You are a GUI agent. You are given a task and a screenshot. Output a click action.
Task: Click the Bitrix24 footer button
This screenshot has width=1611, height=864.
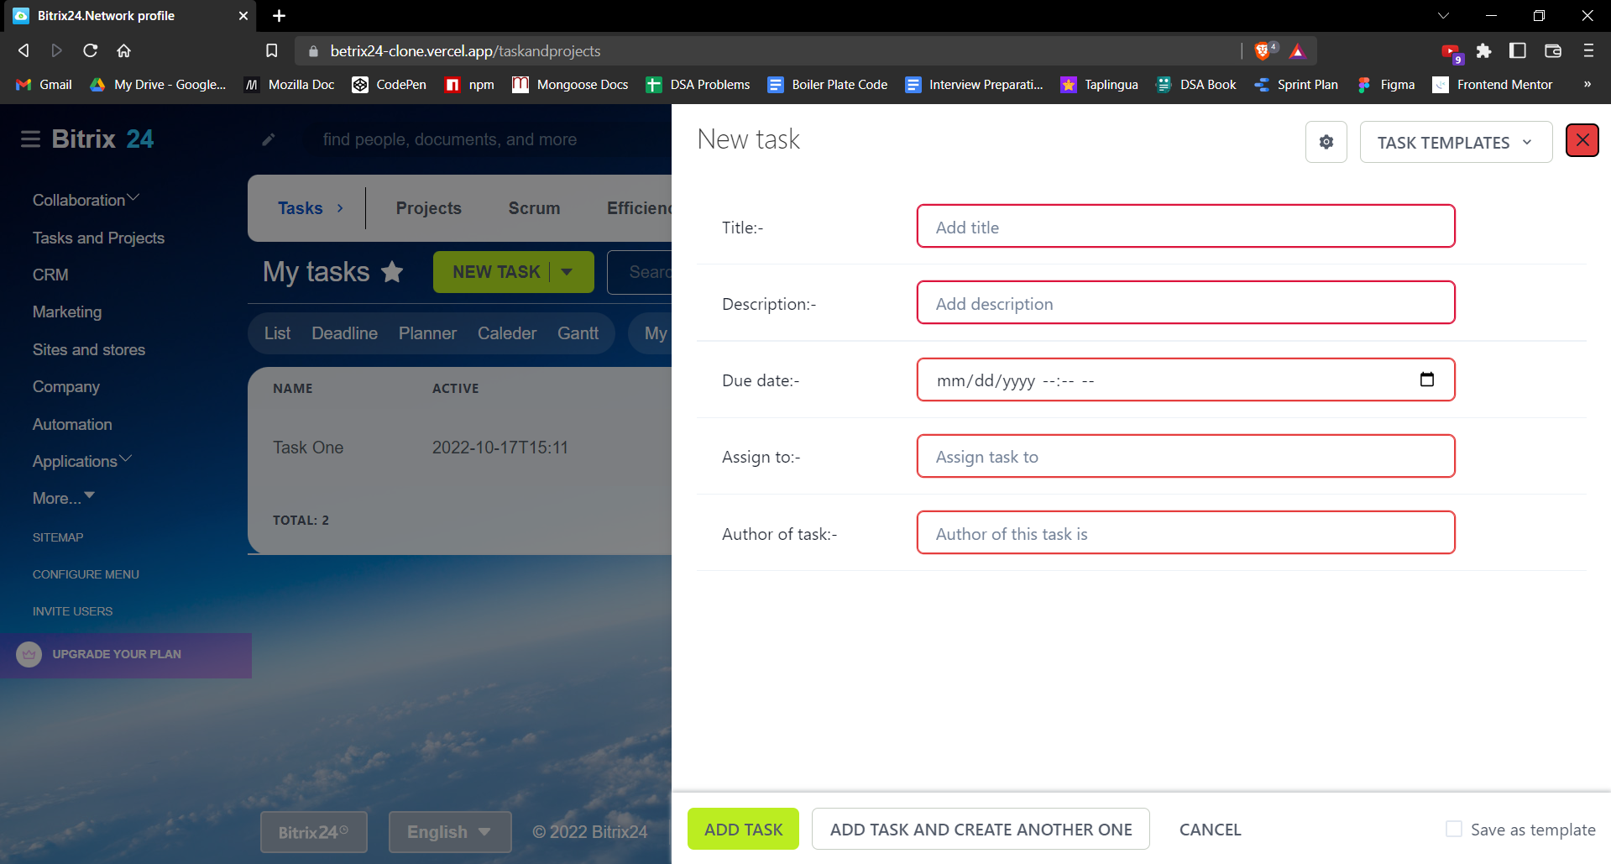pos(313,832)
